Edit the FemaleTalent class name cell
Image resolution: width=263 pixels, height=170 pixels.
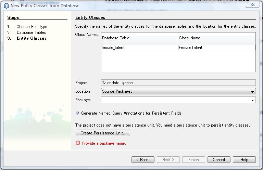tap(216, 48)
